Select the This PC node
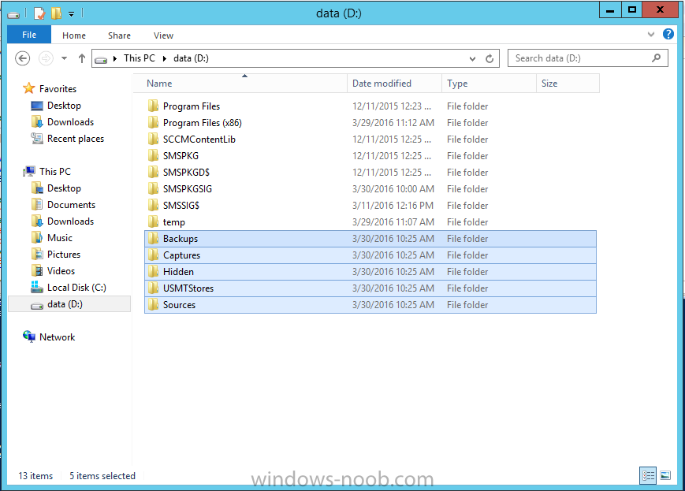This screenshot has height=491, width=685. pos(54,172)
